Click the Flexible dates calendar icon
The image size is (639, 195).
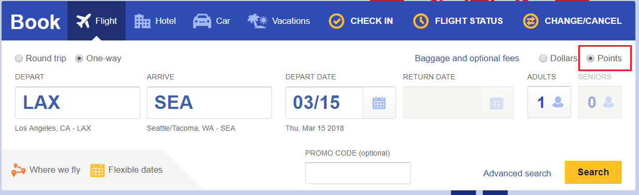coord(98,170)
